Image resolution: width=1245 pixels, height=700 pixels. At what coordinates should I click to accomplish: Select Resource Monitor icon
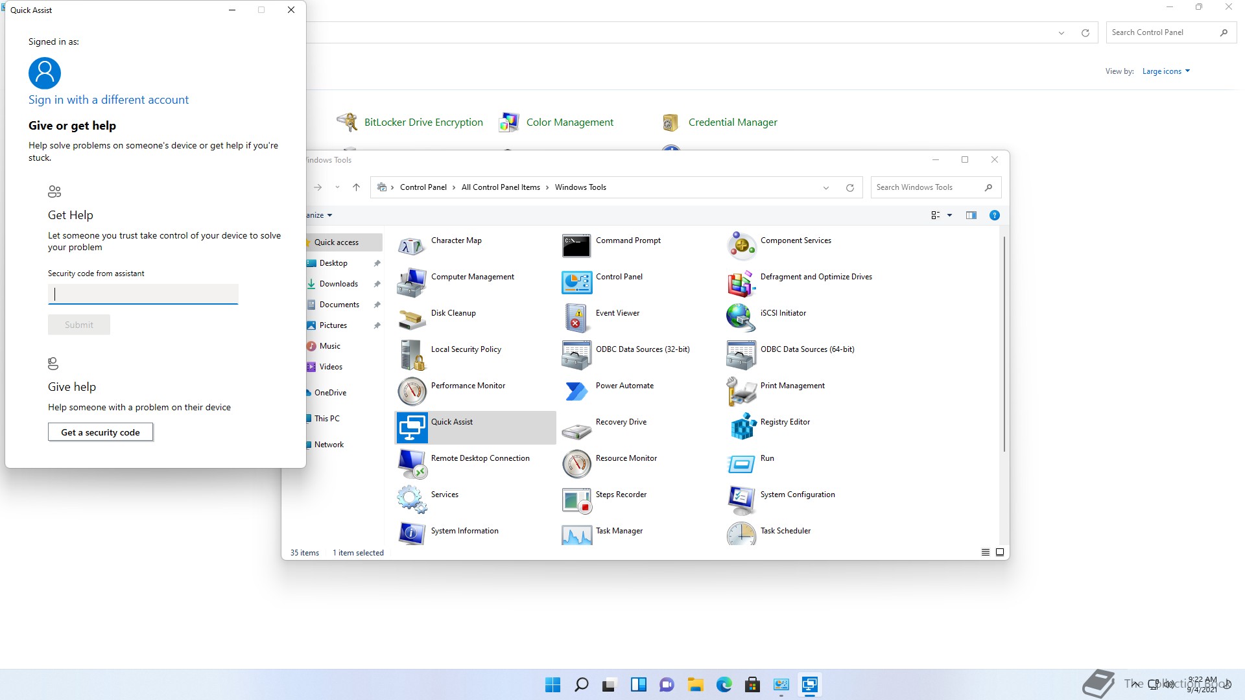(576, 464)
